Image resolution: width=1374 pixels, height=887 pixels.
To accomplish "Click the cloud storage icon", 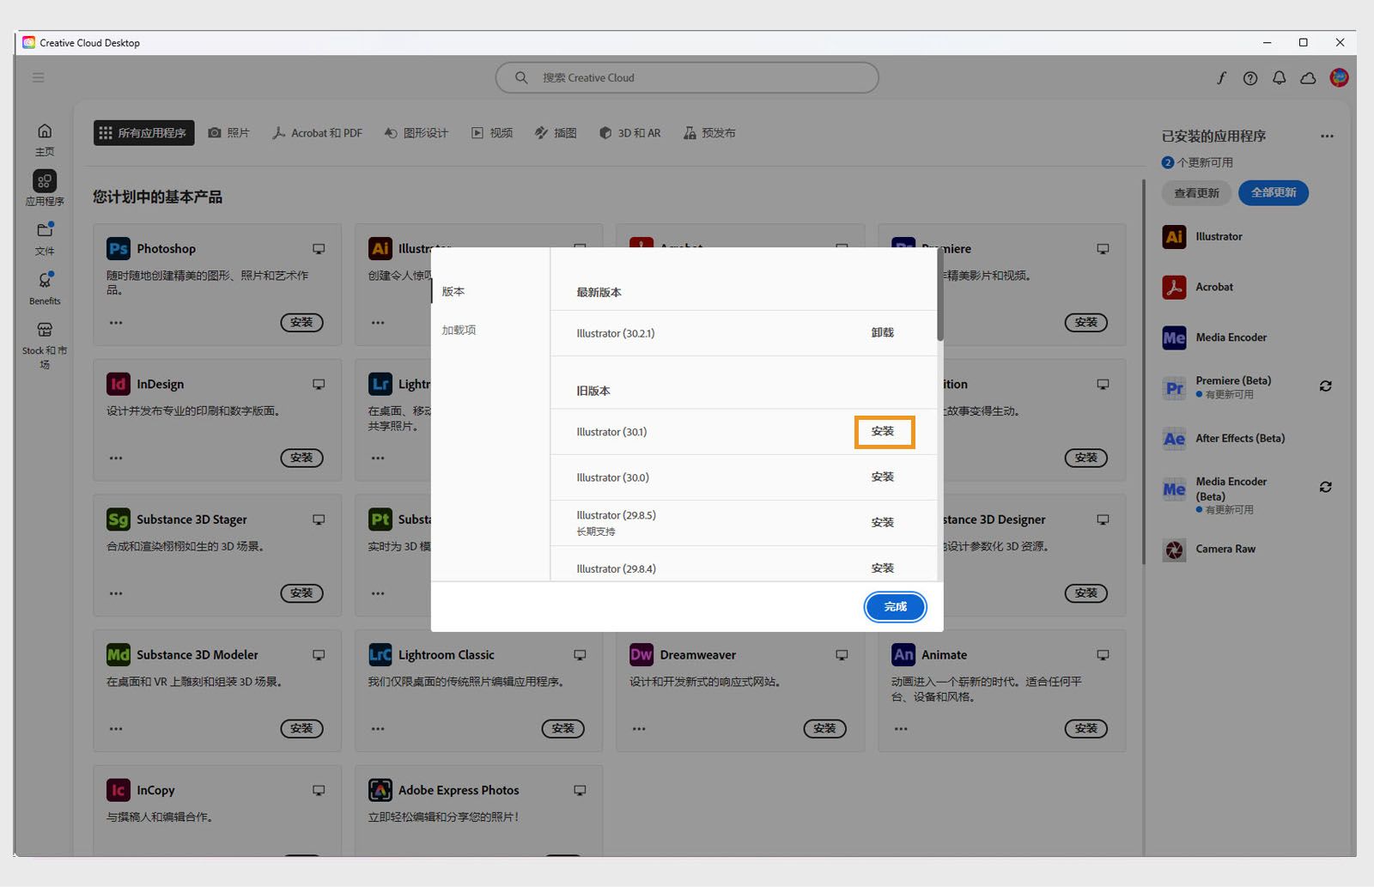I will point(1307,77).
